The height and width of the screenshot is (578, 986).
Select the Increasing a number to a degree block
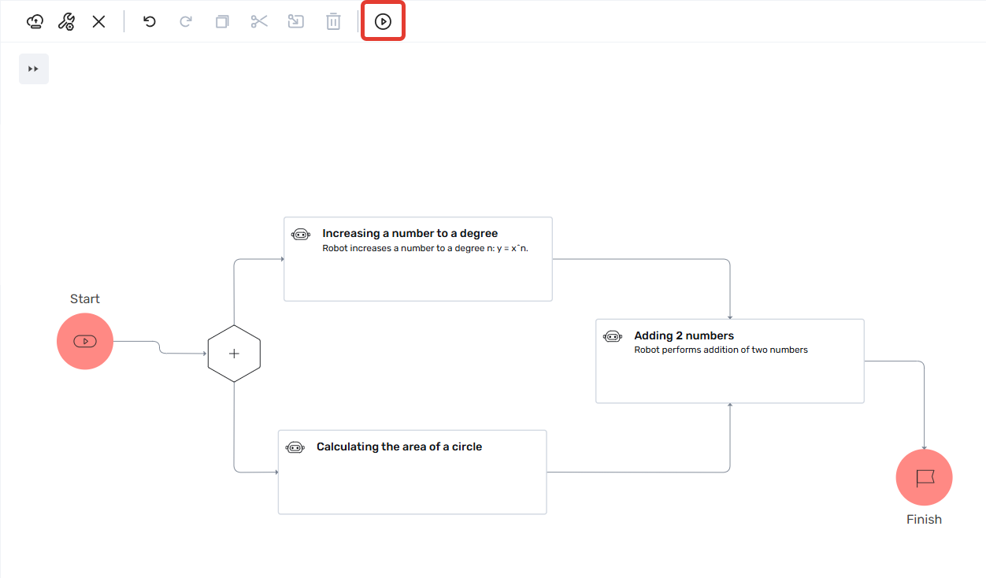click(x=418, y=259)
